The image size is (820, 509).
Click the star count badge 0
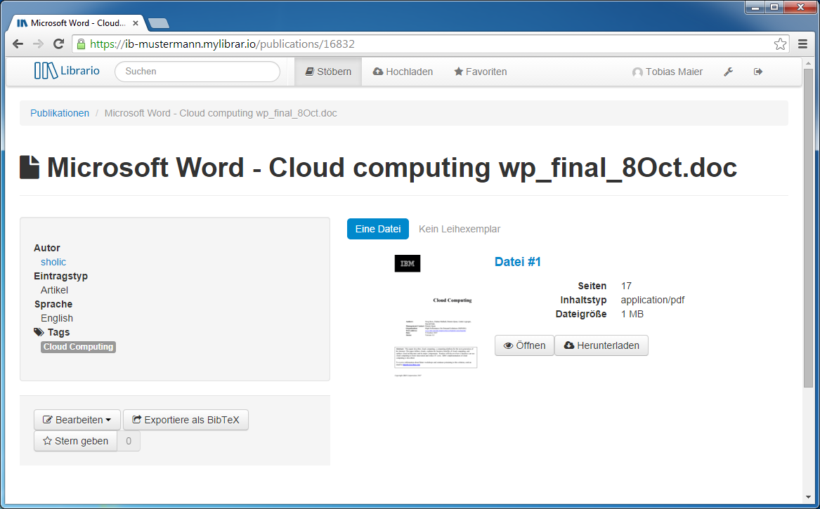pos(129,440)
